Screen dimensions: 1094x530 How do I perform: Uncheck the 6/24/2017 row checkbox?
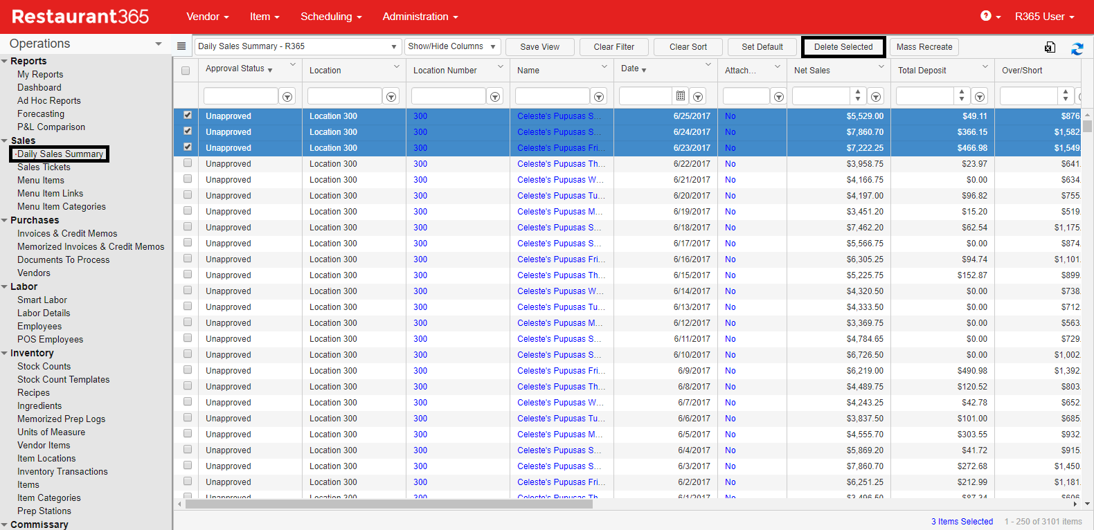(x=188, y=131)
